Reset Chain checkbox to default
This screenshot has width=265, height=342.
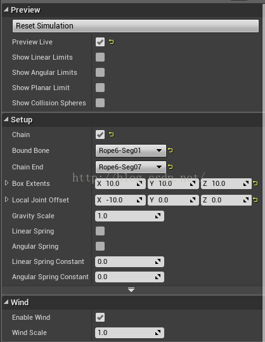(112, 135)
